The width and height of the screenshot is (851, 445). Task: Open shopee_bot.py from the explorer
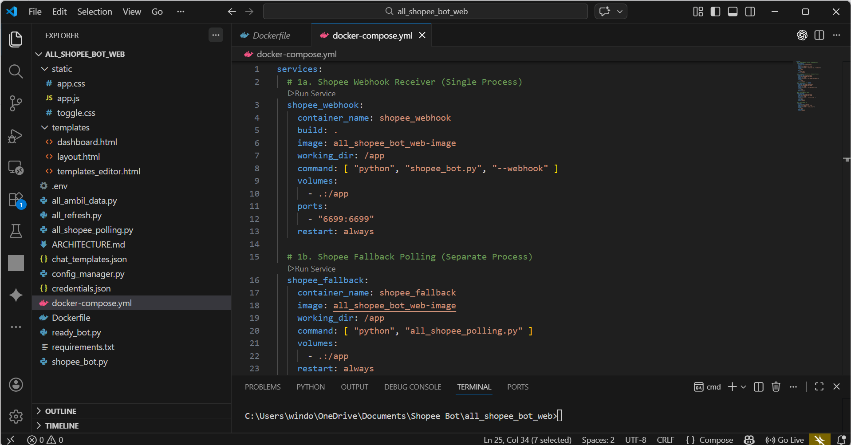click(x=79, y=362)
